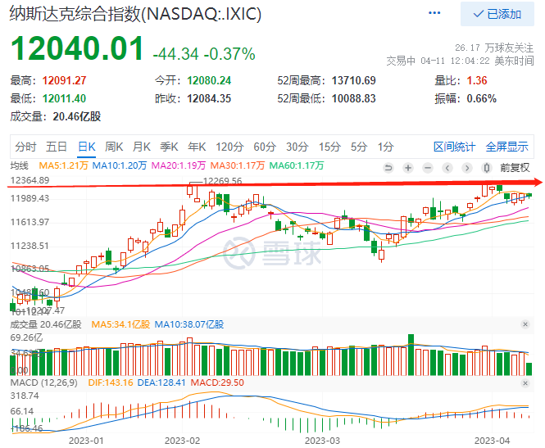Click the 今开 value 12080.24
545x448 pixels.
(209, 80)
